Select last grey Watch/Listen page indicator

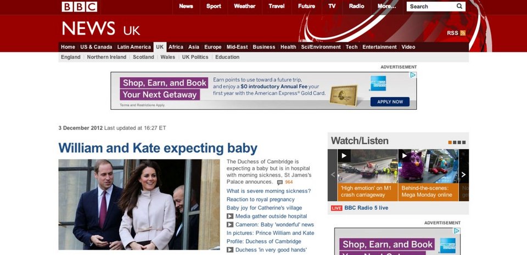click(464, 143)
